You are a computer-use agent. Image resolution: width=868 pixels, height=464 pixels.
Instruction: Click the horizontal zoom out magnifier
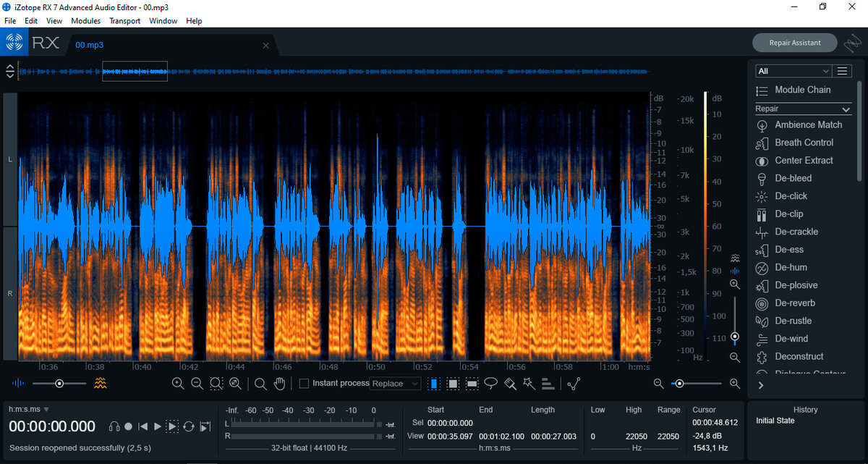pyautogui.click(x=658, y=383)
